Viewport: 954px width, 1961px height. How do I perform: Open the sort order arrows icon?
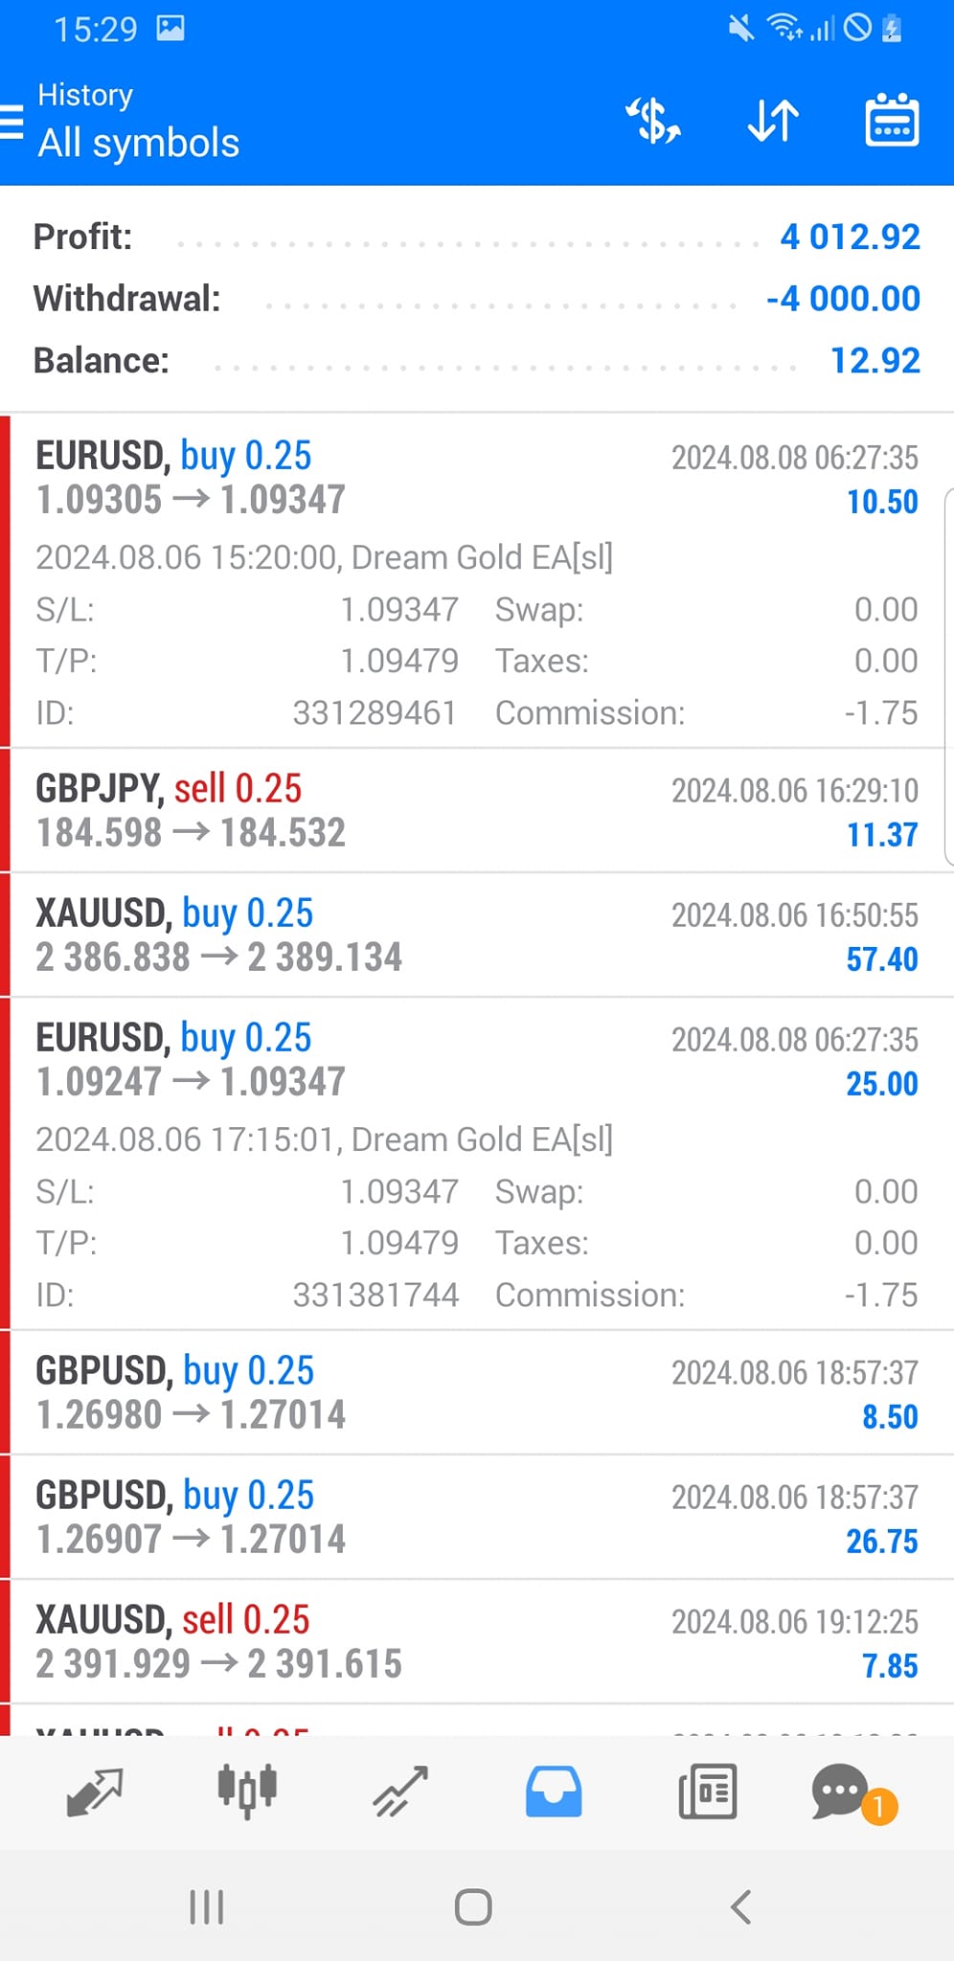point(772,122)
